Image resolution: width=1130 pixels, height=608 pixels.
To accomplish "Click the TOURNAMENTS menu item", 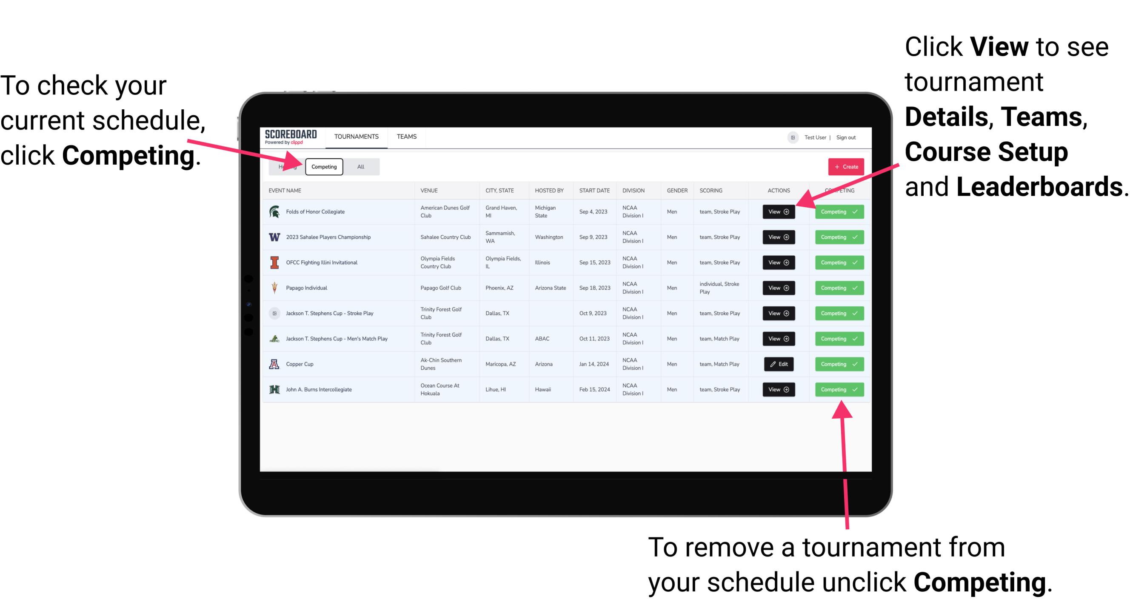I will click(x=357, y=137).
